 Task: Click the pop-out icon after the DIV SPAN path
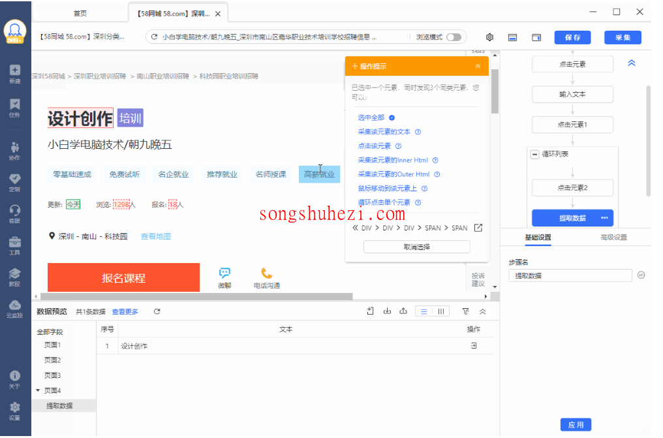[478, 228]
